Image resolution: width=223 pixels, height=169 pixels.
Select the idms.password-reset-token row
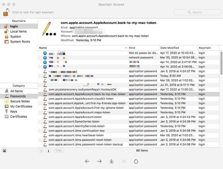[x=129, y=140]
